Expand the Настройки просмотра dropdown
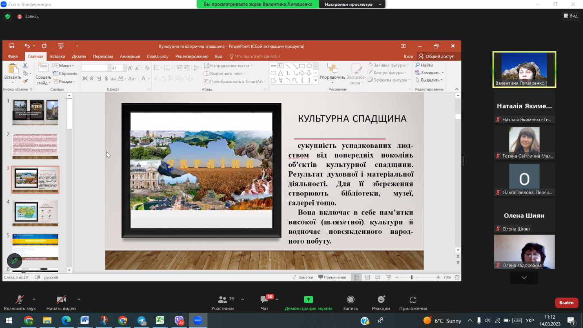The height and width of the screenshot is (328, 583). 352,4
